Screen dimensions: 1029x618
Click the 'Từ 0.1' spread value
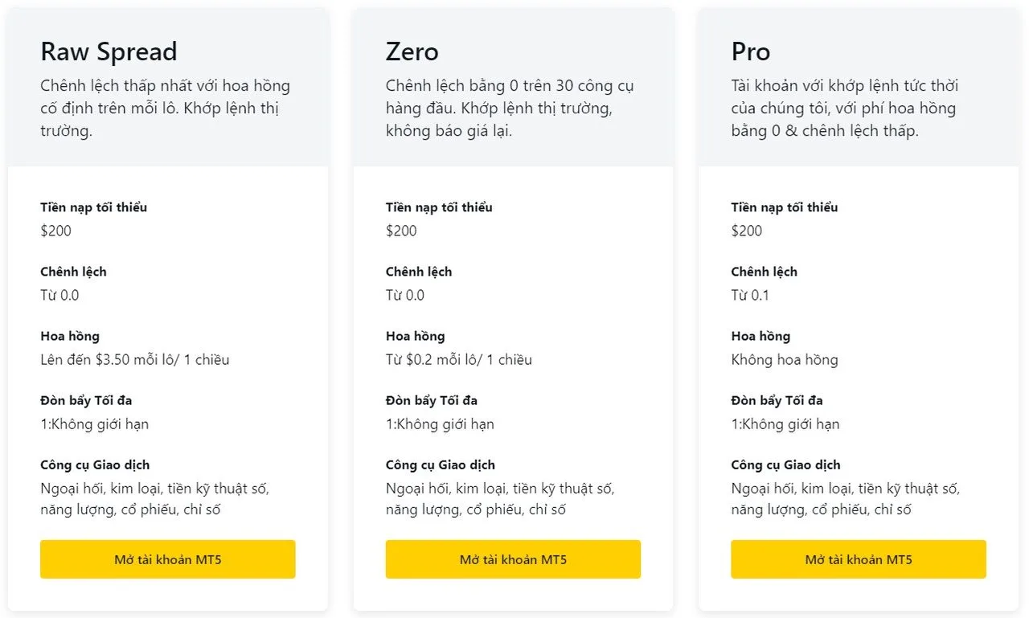pyautogui.click(x=749, y=295)
